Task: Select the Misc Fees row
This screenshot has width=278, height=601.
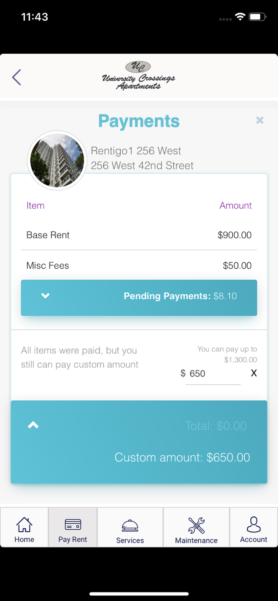Action: click(x=139, y=265)
